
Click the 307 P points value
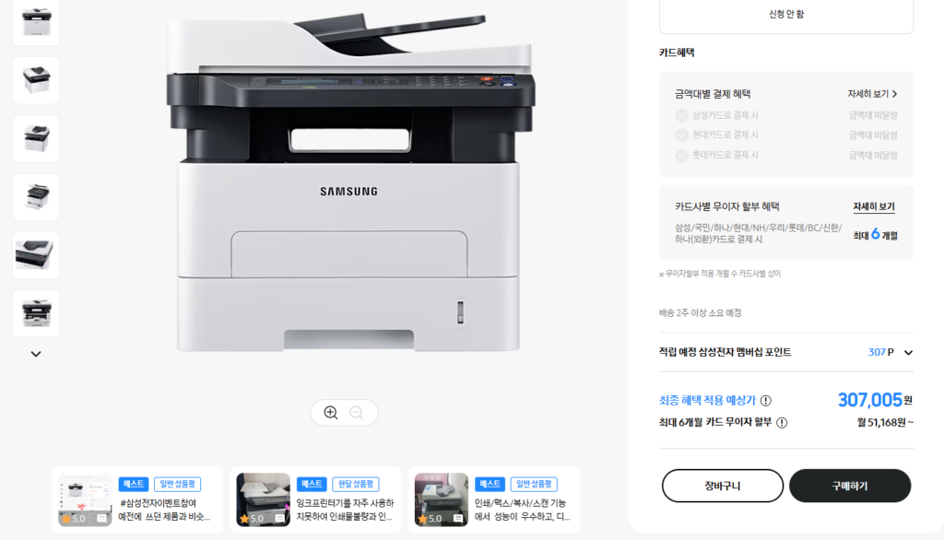[x=880, y=352]
